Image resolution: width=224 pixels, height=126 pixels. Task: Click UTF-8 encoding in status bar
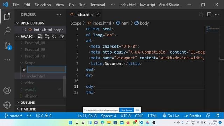point(126,115)
